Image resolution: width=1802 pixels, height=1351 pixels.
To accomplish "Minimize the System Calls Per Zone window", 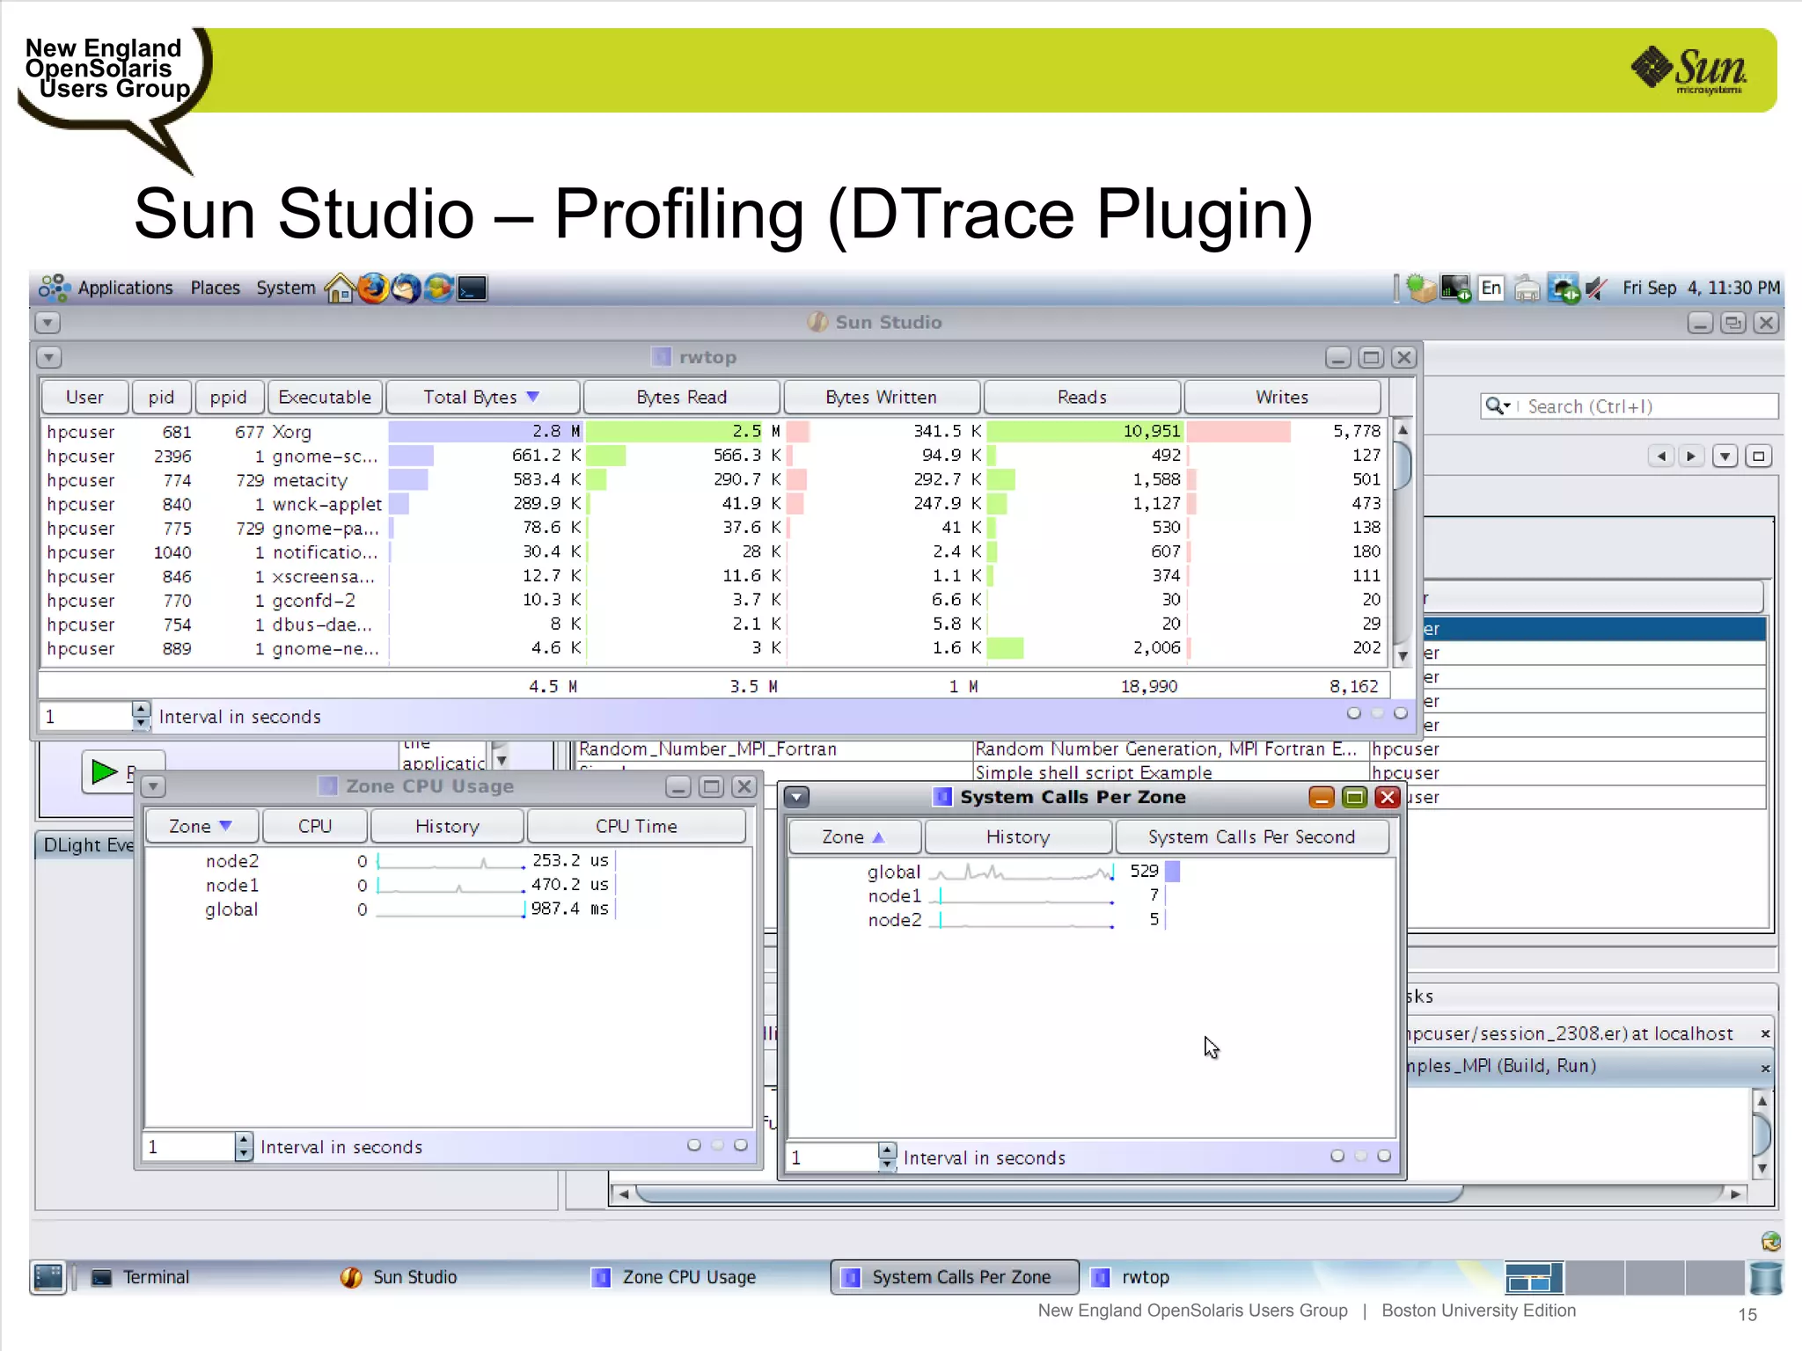I will 1322,797.
